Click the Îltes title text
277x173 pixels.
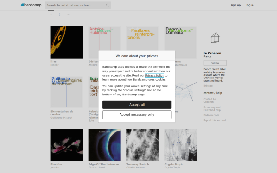[54, 62]
